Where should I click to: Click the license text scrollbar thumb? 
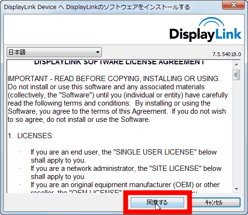[236, 75]
